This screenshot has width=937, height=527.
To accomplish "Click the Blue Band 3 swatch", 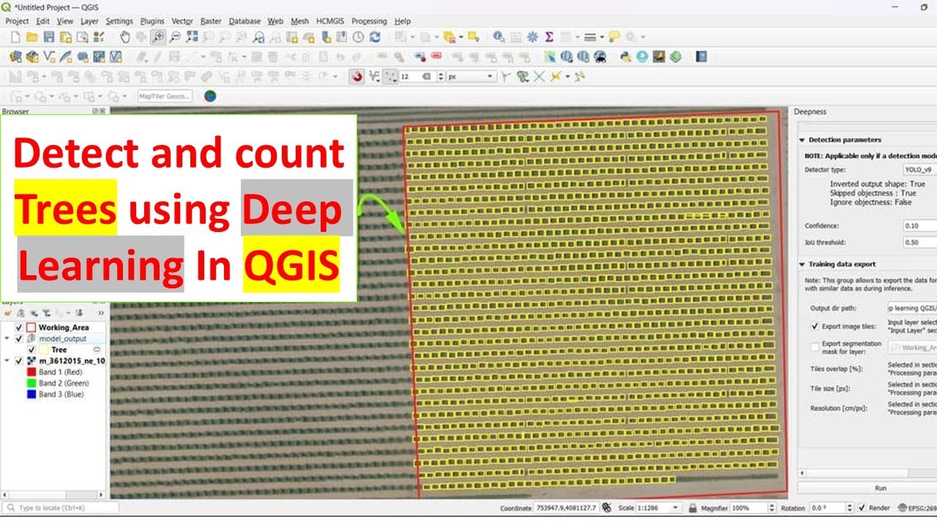I will click(31, 394).
